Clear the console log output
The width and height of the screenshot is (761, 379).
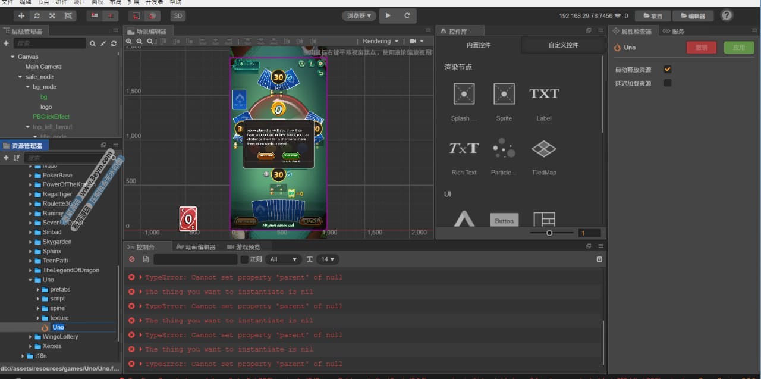[132, 259]
